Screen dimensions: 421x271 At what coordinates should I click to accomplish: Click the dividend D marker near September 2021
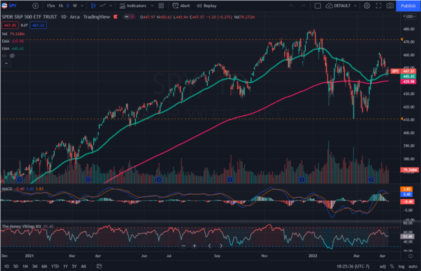coord(230,179)
